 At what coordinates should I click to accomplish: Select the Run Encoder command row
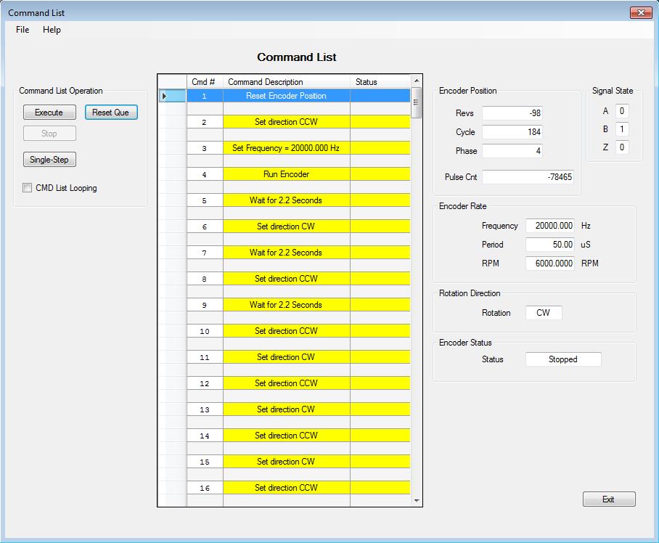[x=286, y=174]
